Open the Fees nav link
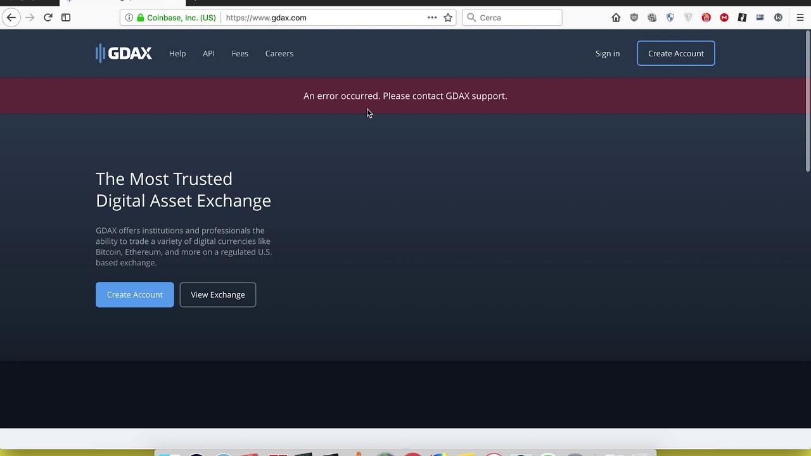 (240, 53)
